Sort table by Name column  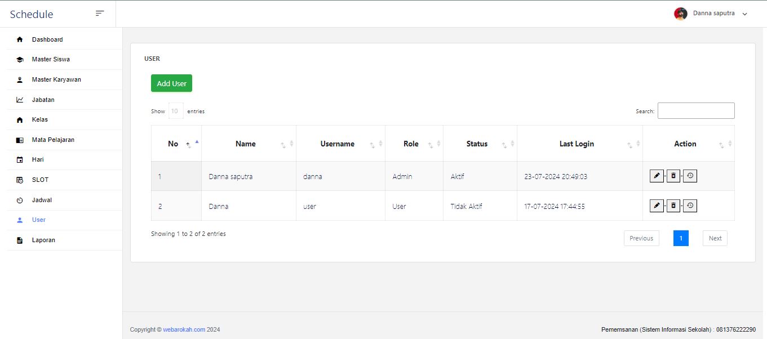[x=246, y=144]
